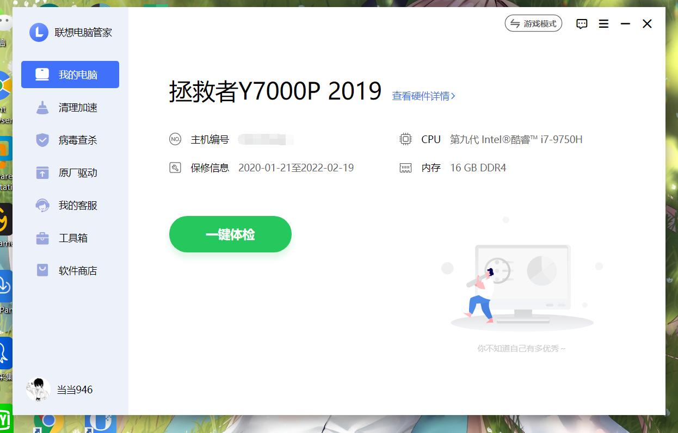
Task: Click the CPU chip icon
Action: pyautogui.click(x=405, y=139)
